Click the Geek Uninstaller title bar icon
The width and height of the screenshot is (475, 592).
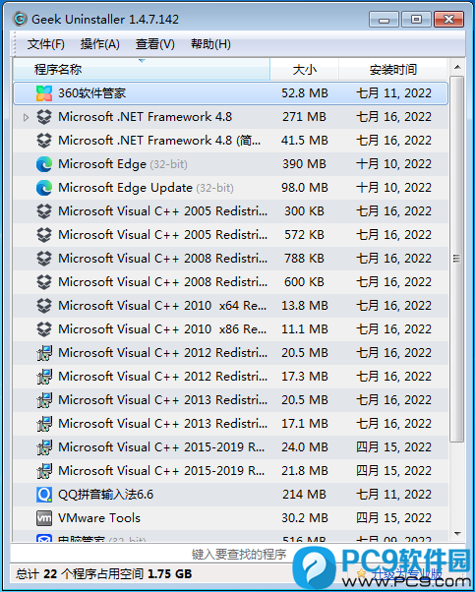[20, 19]
